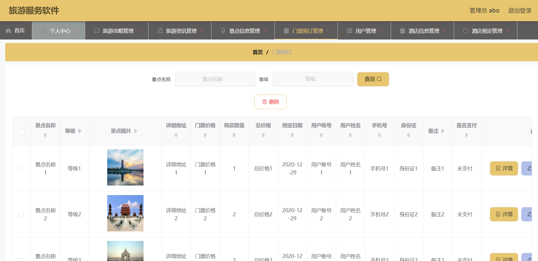Click the power icon for 酒店预定管理
The height and width of the screenshot is (261, 538).
point(466,30)
